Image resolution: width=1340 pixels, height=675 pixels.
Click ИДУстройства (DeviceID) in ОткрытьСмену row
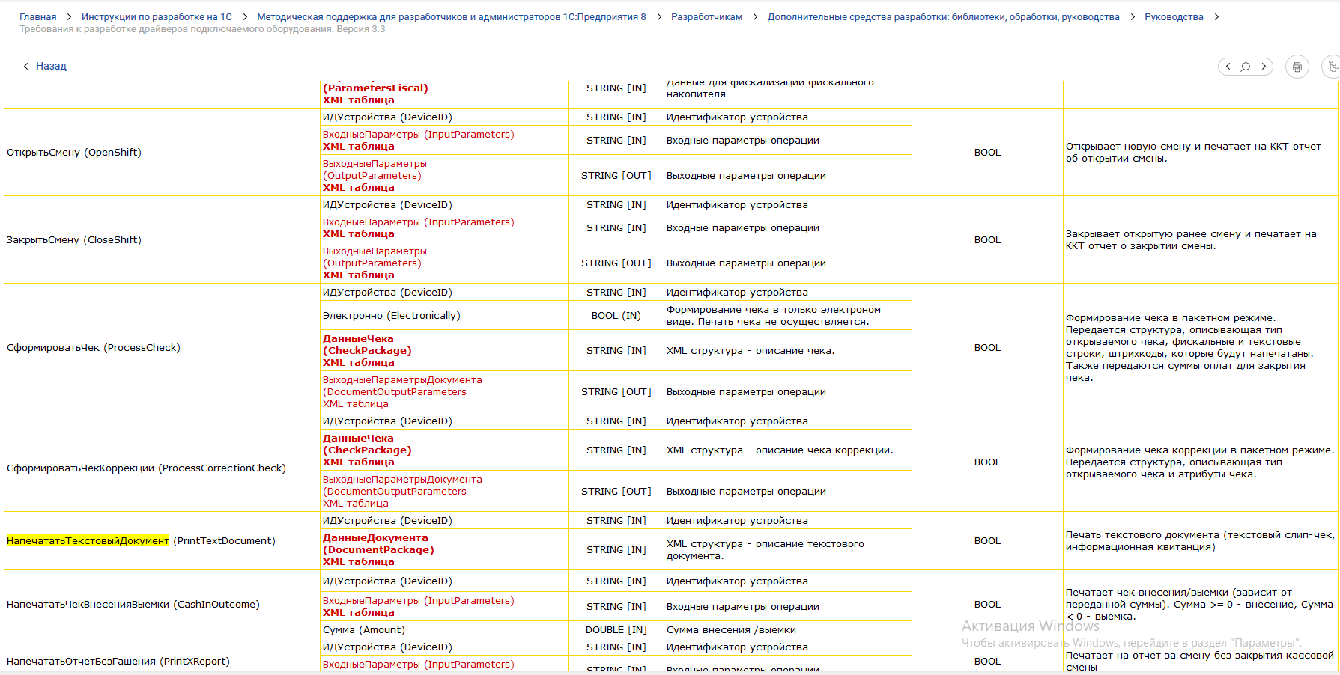click(x=387, y=117)
